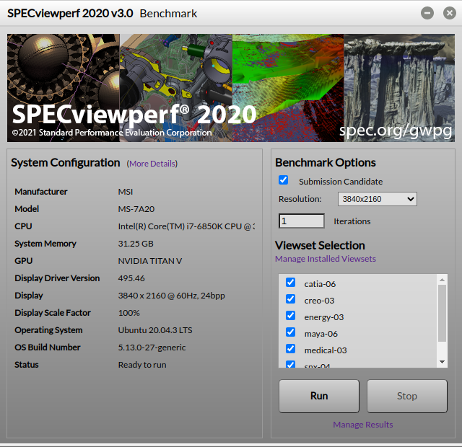
Task: Open Manage Results link
Action: pyautogui.click(x=362, y=425)
